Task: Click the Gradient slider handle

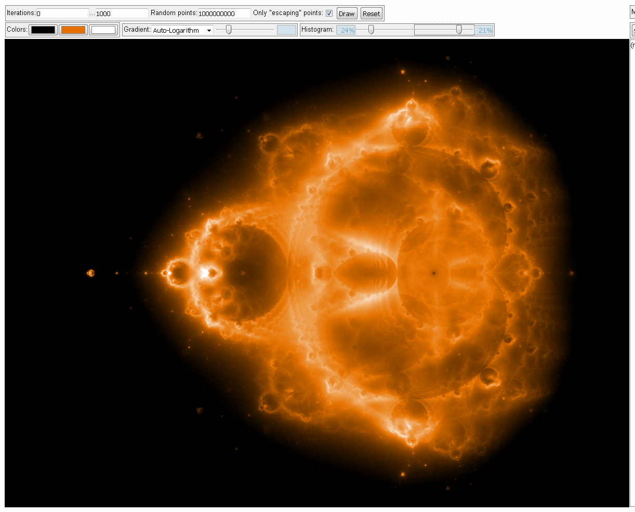Action: point(228,30)
